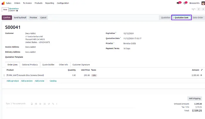Open the Reporting menu
This screenshot has width=205, height=119.
pyautogui.click(x=49, y=3)
